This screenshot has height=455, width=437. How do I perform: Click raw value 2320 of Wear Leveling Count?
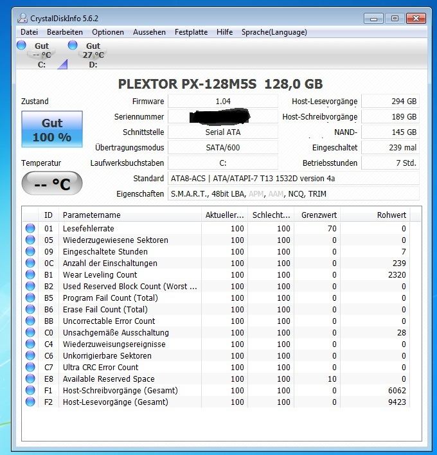[397, 274]
